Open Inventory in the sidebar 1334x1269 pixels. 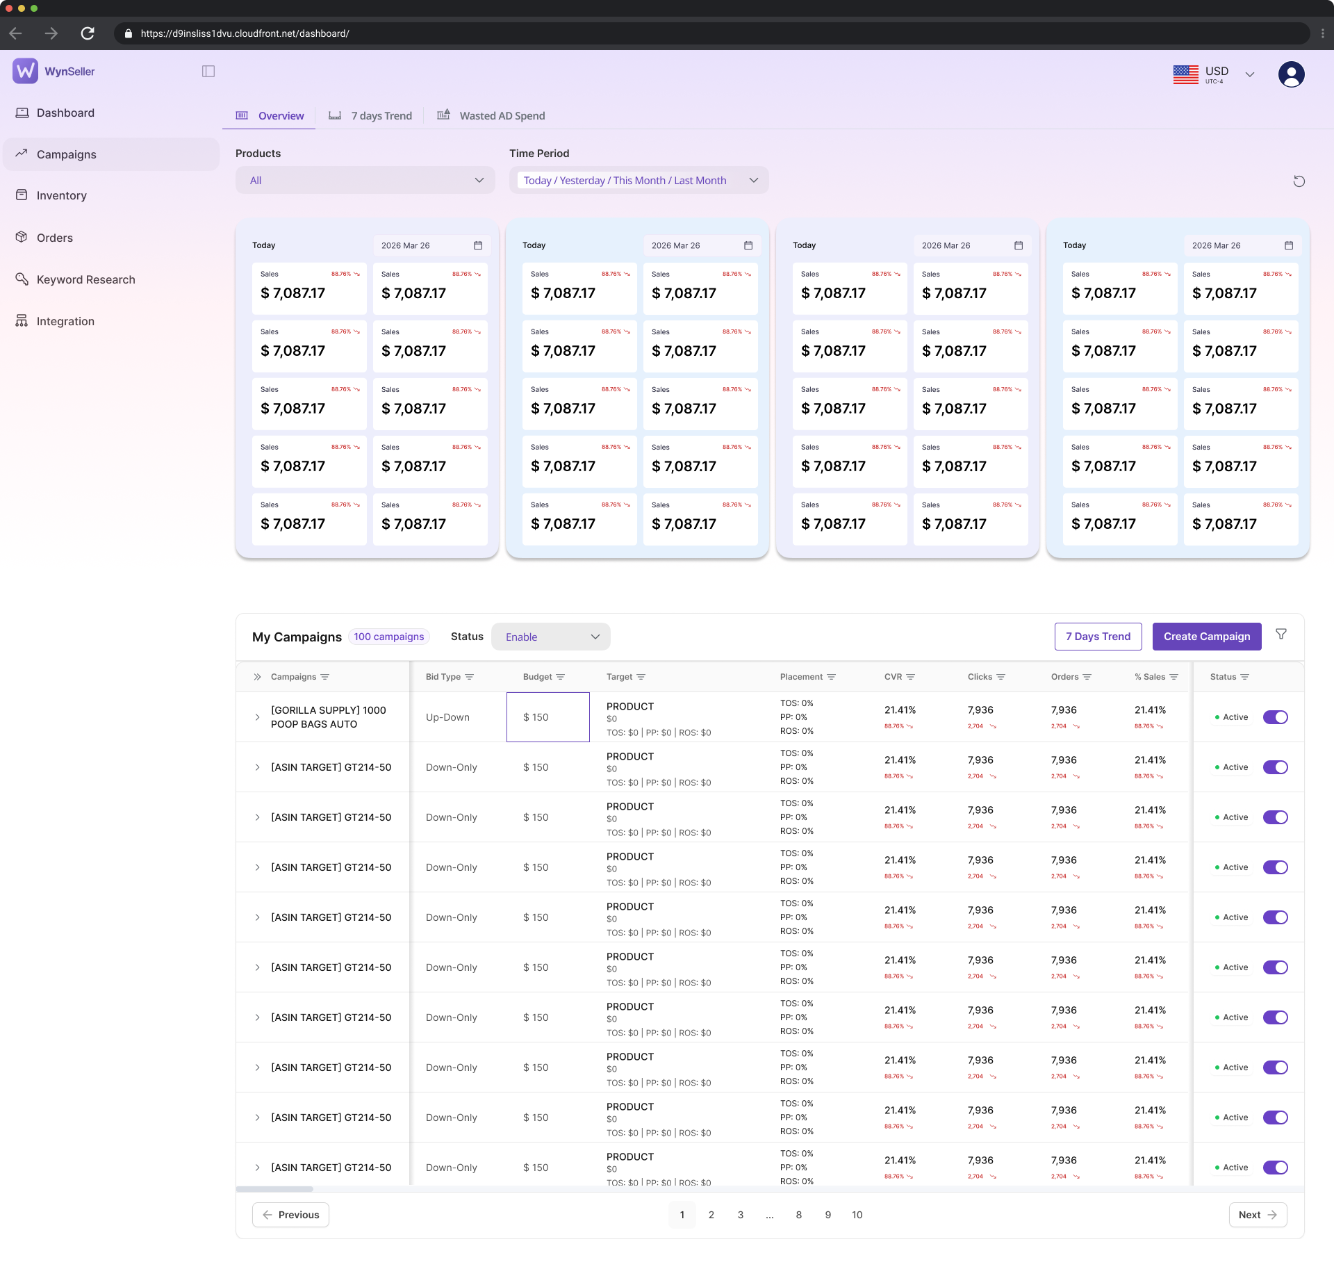[111, 196]
